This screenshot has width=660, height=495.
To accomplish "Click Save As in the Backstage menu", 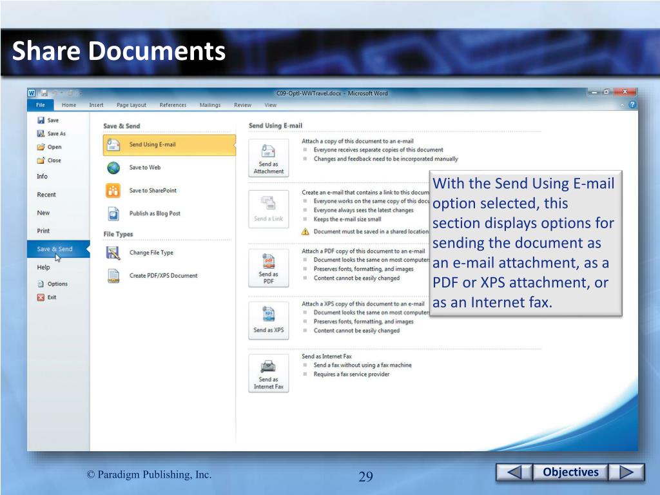I will coord(51,133).
